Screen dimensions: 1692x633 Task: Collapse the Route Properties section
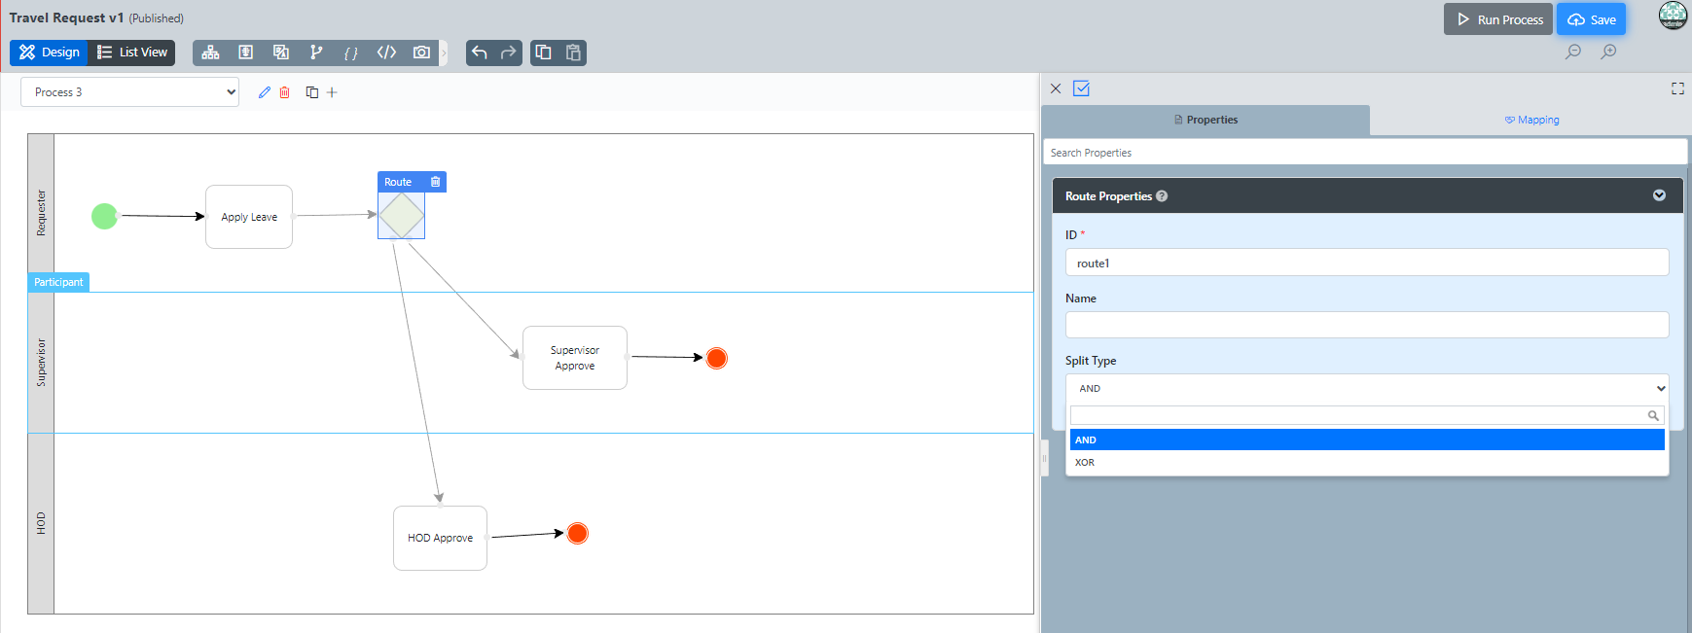[1659, 195]
